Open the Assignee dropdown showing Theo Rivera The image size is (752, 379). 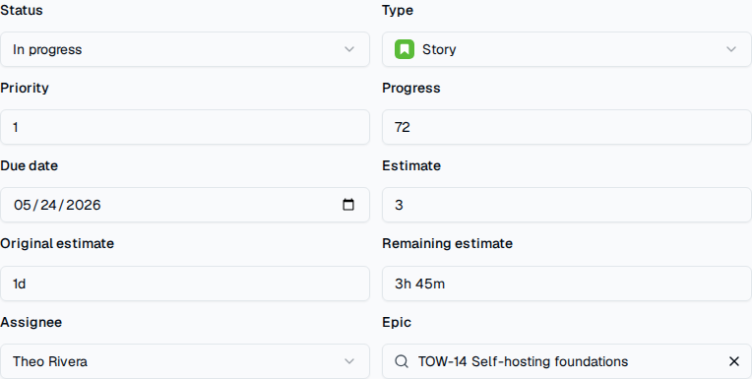[x=185, y=361]
